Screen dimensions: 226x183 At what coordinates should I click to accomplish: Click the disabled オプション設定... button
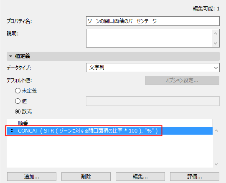pyautogui.click(x=182, y=80)
